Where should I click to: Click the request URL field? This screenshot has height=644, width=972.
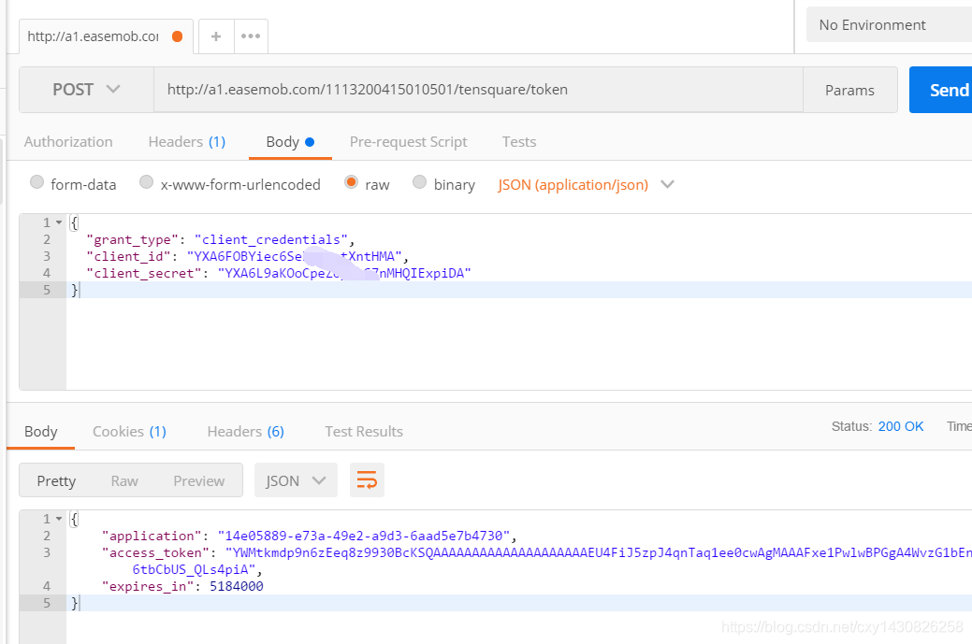[478, 90]
